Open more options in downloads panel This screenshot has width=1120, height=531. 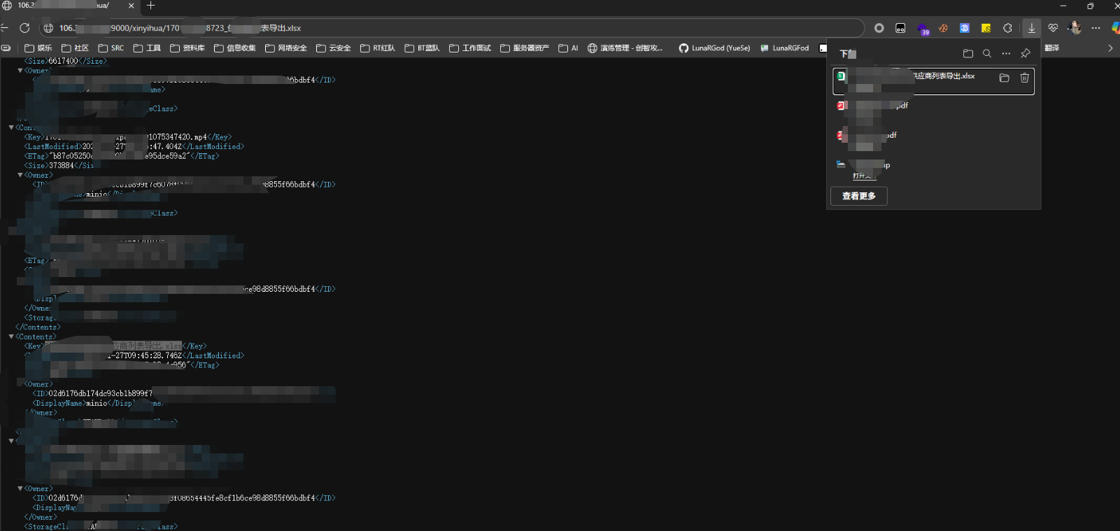click(x=1006, y=53)
